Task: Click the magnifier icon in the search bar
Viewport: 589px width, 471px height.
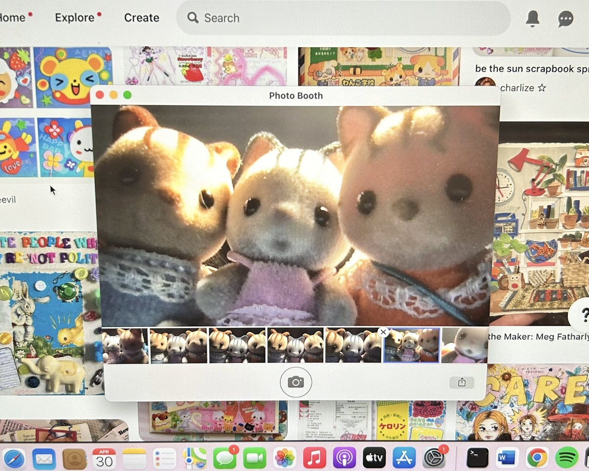Action: click(193, 18)
